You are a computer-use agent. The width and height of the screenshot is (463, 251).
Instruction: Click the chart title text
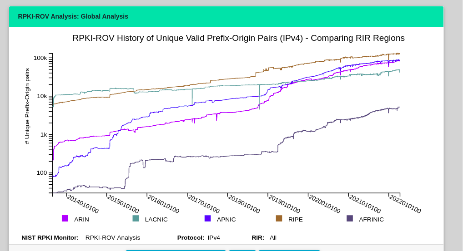[x=238, y=38]
